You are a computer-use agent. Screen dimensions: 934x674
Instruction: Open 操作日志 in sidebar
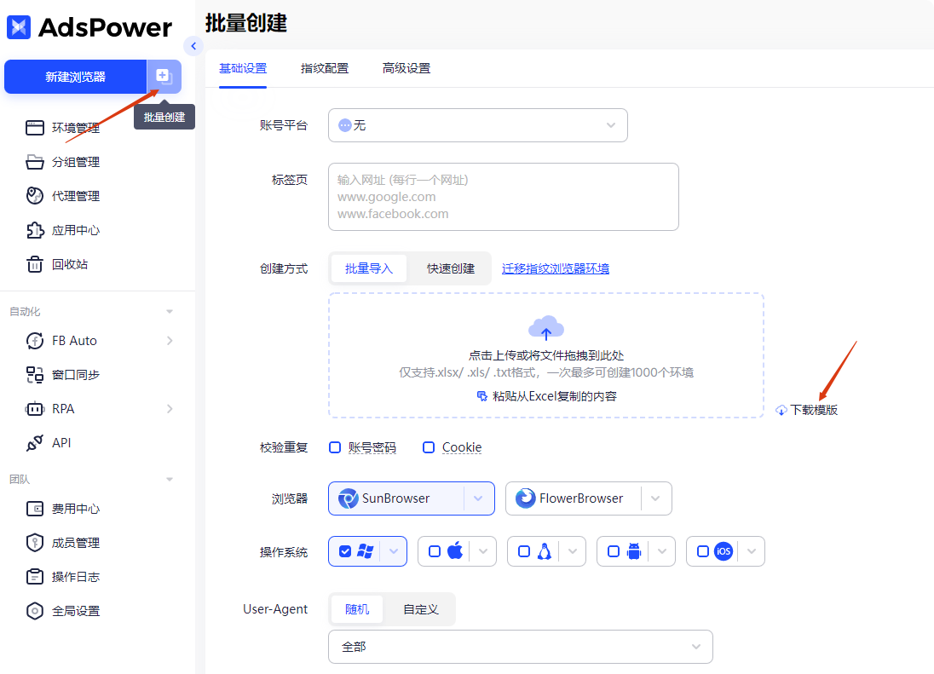point(62,576)
